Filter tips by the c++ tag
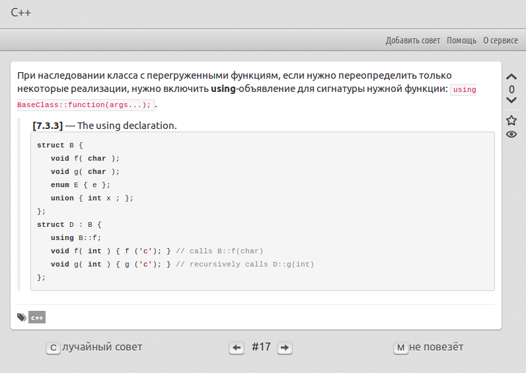 [37, 318]
